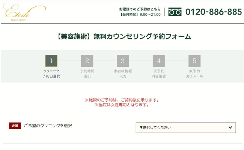The height and width of the screenshot is (150, 244).
Task: Click the 仮予約完了メール step label
Action: coord(194,73)
